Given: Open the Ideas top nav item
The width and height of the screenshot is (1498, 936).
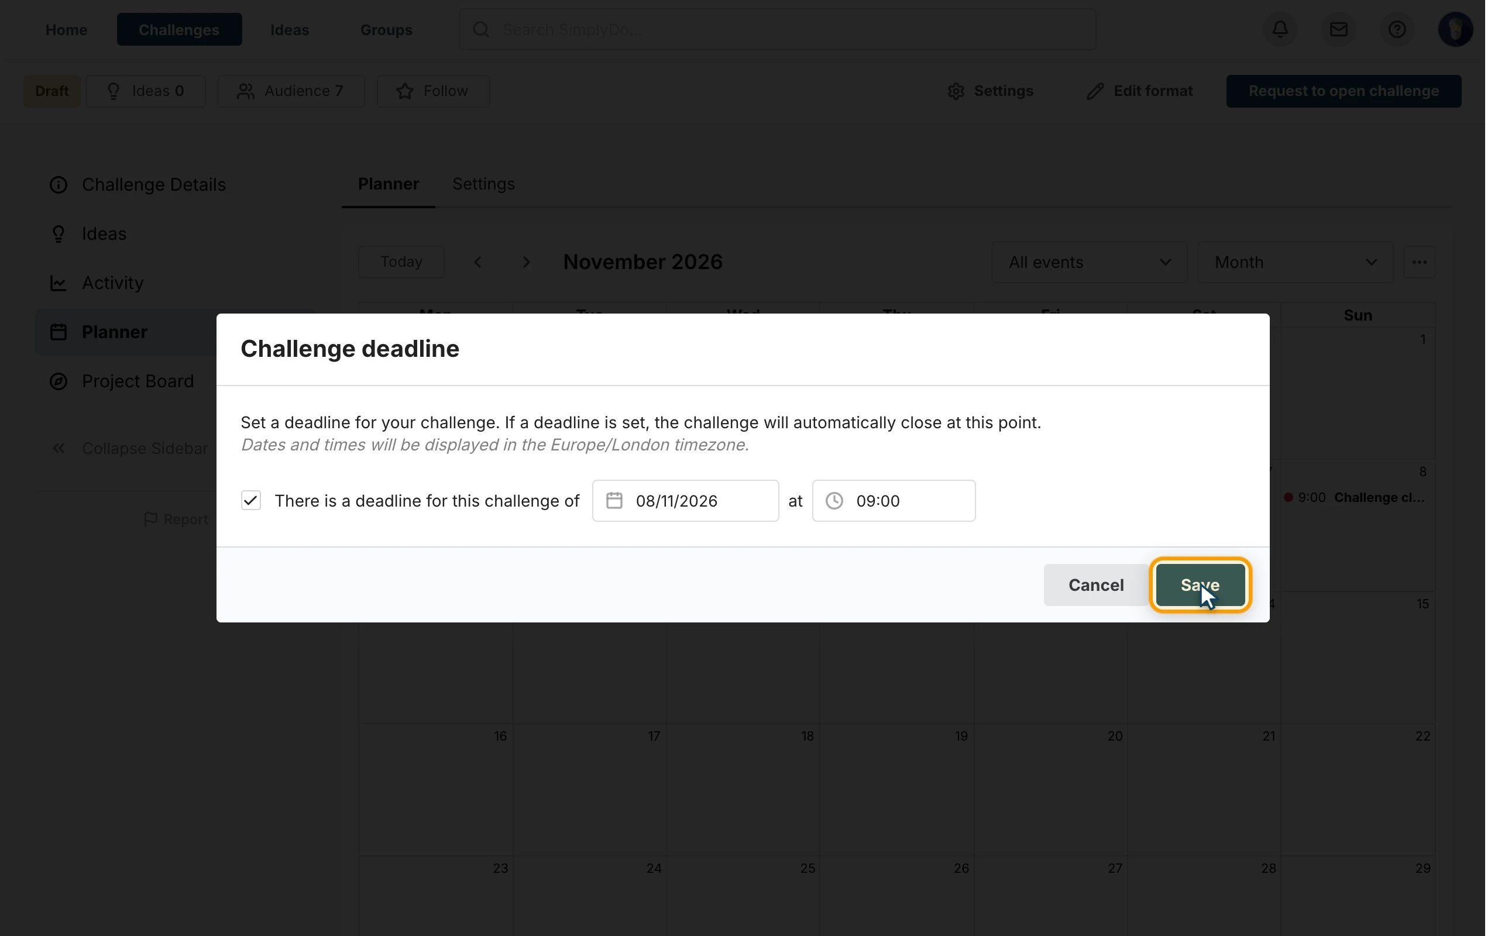Looking at the screenshot, I should coord(290,29).
